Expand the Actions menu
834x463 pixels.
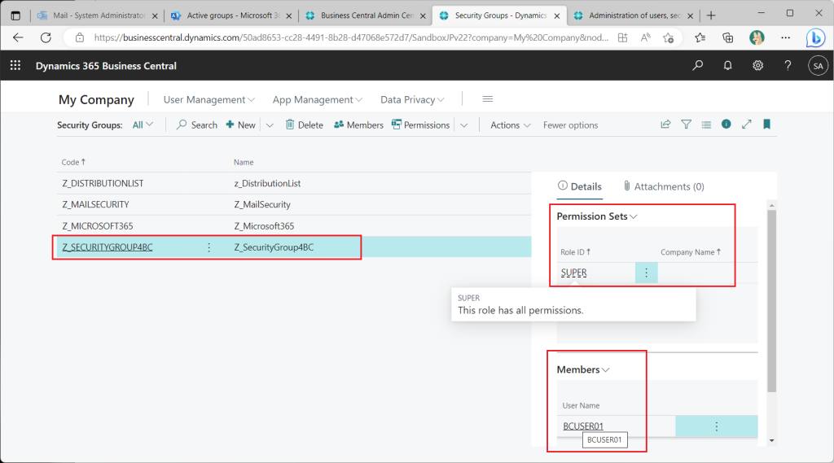point(510,125)
